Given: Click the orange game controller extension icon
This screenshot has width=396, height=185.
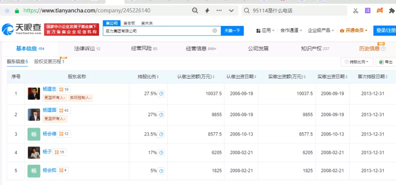Looking at the screenshot, I should pos(380,11).
